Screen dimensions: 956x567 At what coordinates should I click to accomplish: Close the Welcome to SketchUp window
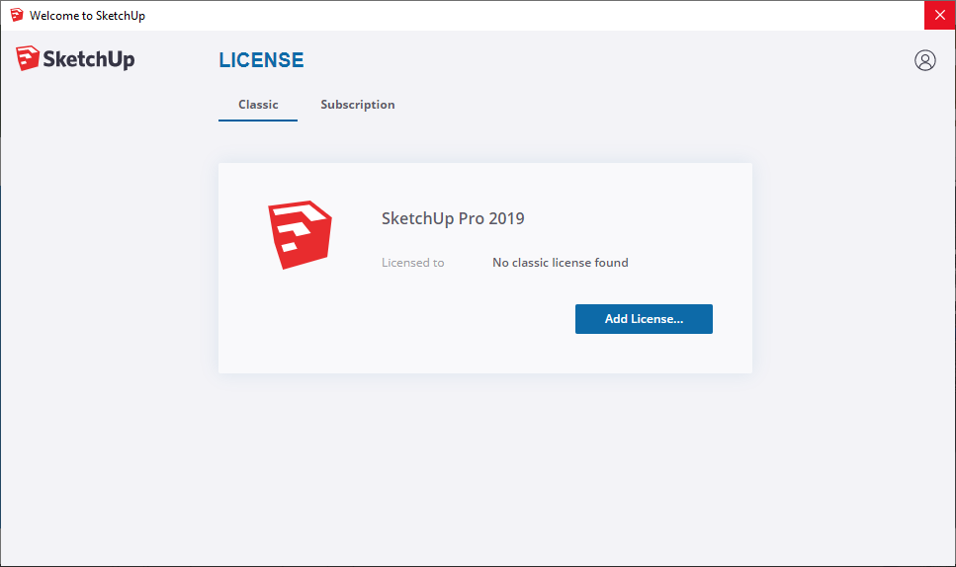(939, 15)
